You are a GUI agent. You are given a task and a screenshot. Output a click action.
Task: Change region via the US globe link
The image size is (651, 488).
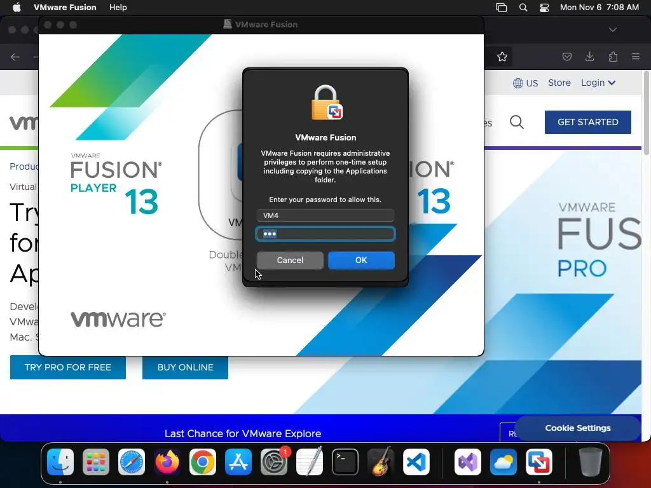(525, 83)
